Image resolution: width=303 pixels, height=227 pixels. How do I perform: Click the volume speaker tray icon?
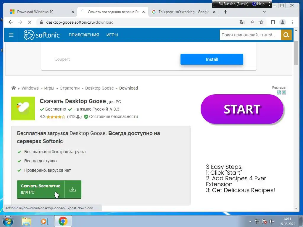click(x=272, y=221)
